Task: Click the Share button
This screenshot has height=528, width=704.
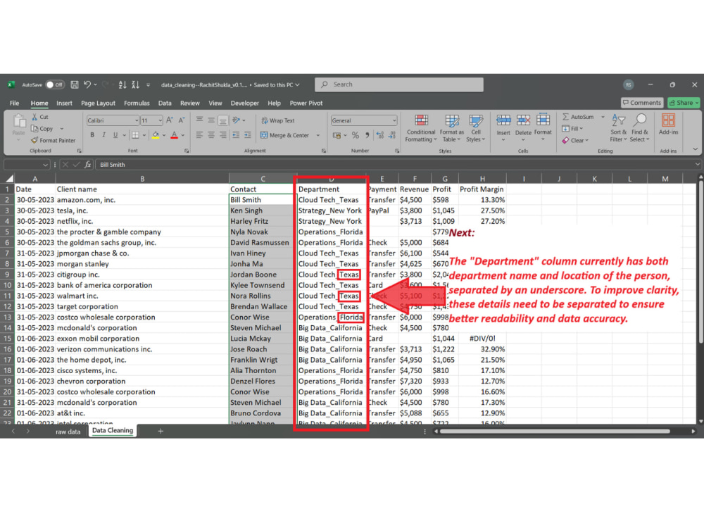Action: pyautogui.click(x=684, y=103)
